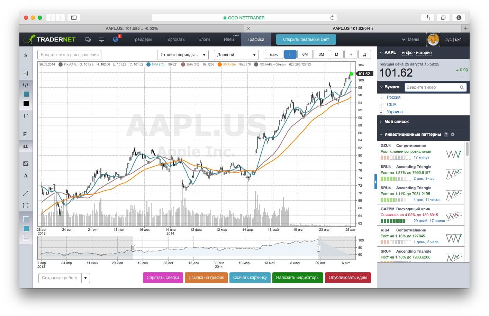Screen dimensions: 489x316
Task: Select the line chart type icon
Action: (x=26, y=73)
